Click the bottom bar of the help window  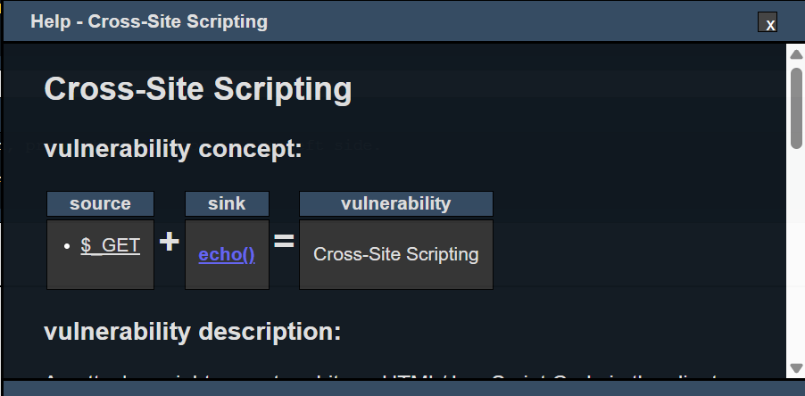pos(402,389)
